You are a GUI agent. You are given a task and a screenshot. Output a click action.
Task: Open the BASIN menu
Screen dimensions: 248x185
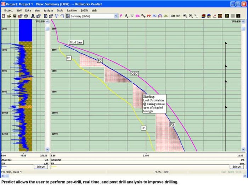[x=84, y=11]
